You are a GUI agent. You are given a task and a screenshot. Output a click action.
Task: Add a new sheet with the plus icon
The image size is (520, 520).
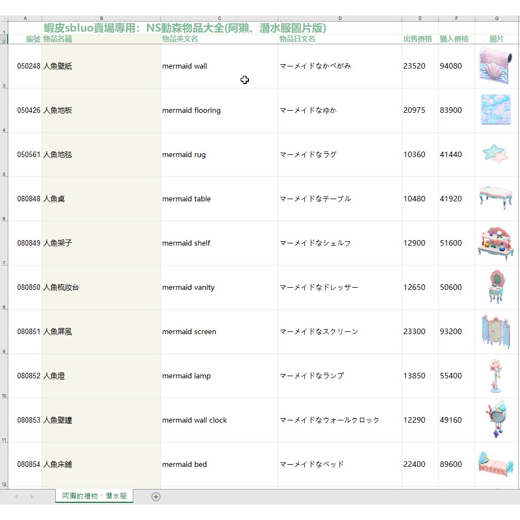pos(156,496)
